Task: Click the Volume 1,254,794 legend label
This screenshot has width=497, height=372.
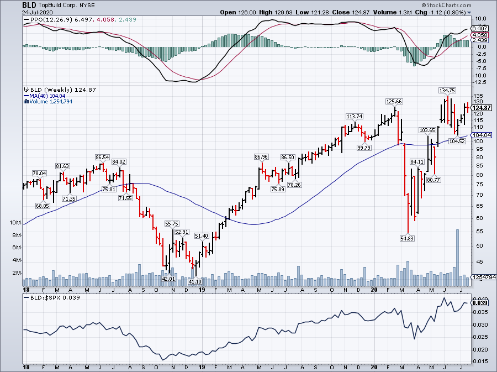Action: (x=51, y=102)
